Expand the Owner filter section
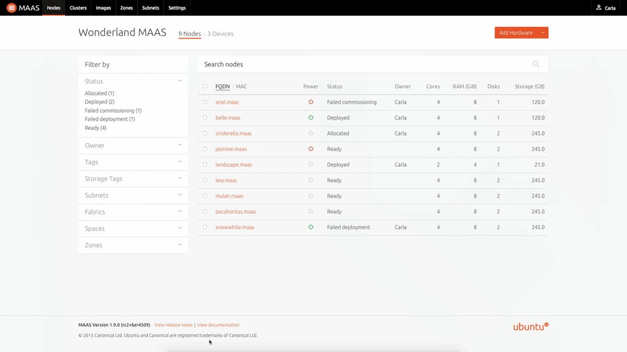The height and width of the screenshot is (352, 627). coord(179,145)
